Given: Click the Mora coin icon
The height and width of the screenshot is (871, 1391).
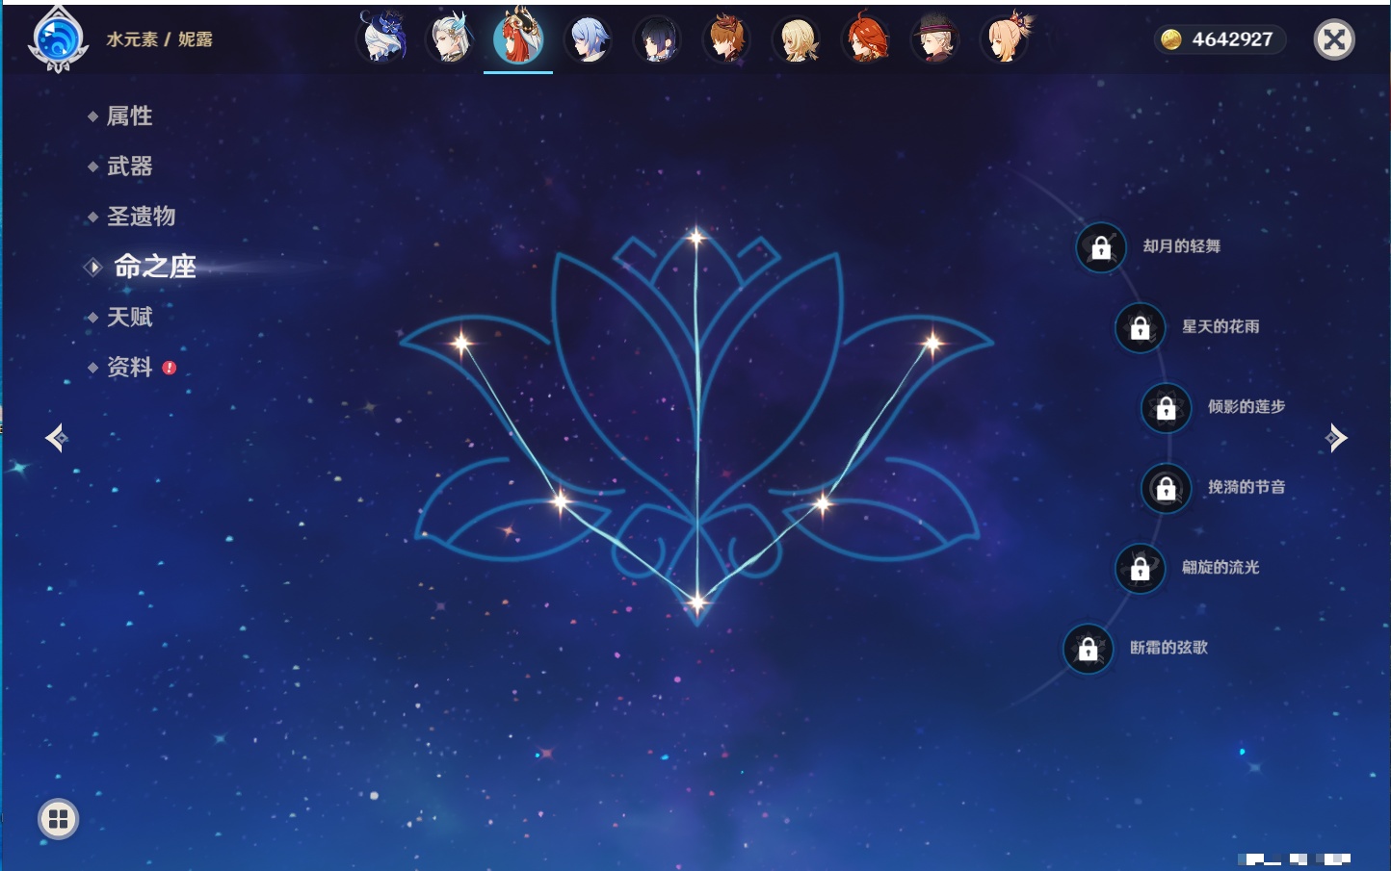Looking at the screenshot, I should (x=1170, y=39).
